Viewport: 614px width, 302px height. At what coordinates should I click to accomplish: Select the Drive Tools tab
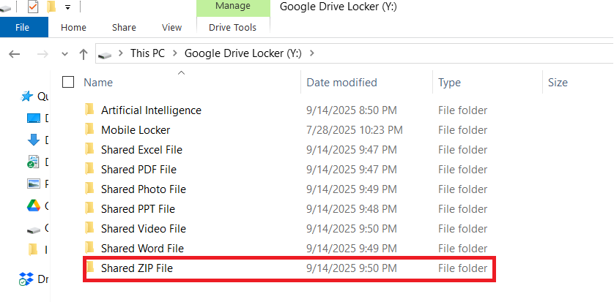[232, 28]
